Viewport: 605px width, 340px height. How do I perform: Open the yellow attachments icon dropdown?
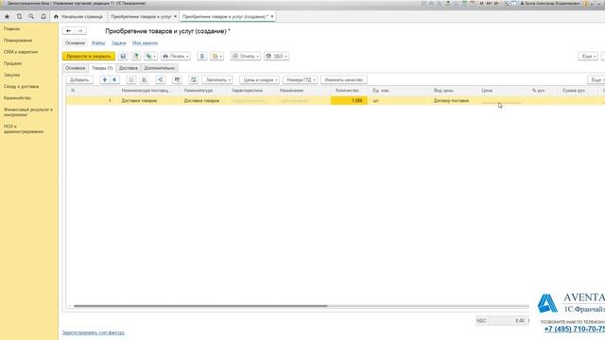216,57
